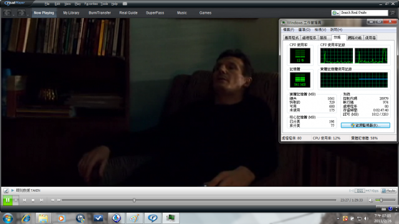This screenshot has width=399, height=224.
Task: Open the Task Manager 檢視(V) menu
Action: point(320,30)
